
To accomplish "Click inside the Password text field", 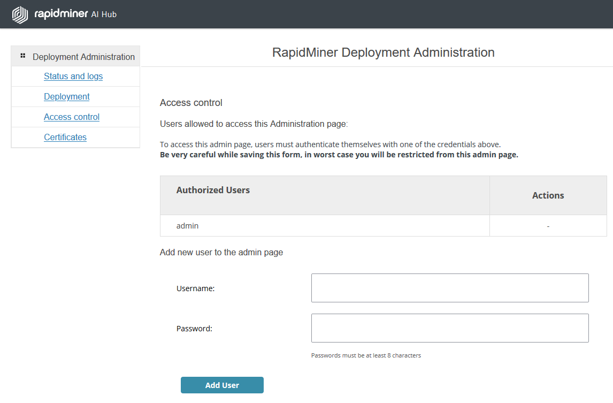I will point(449,328).
